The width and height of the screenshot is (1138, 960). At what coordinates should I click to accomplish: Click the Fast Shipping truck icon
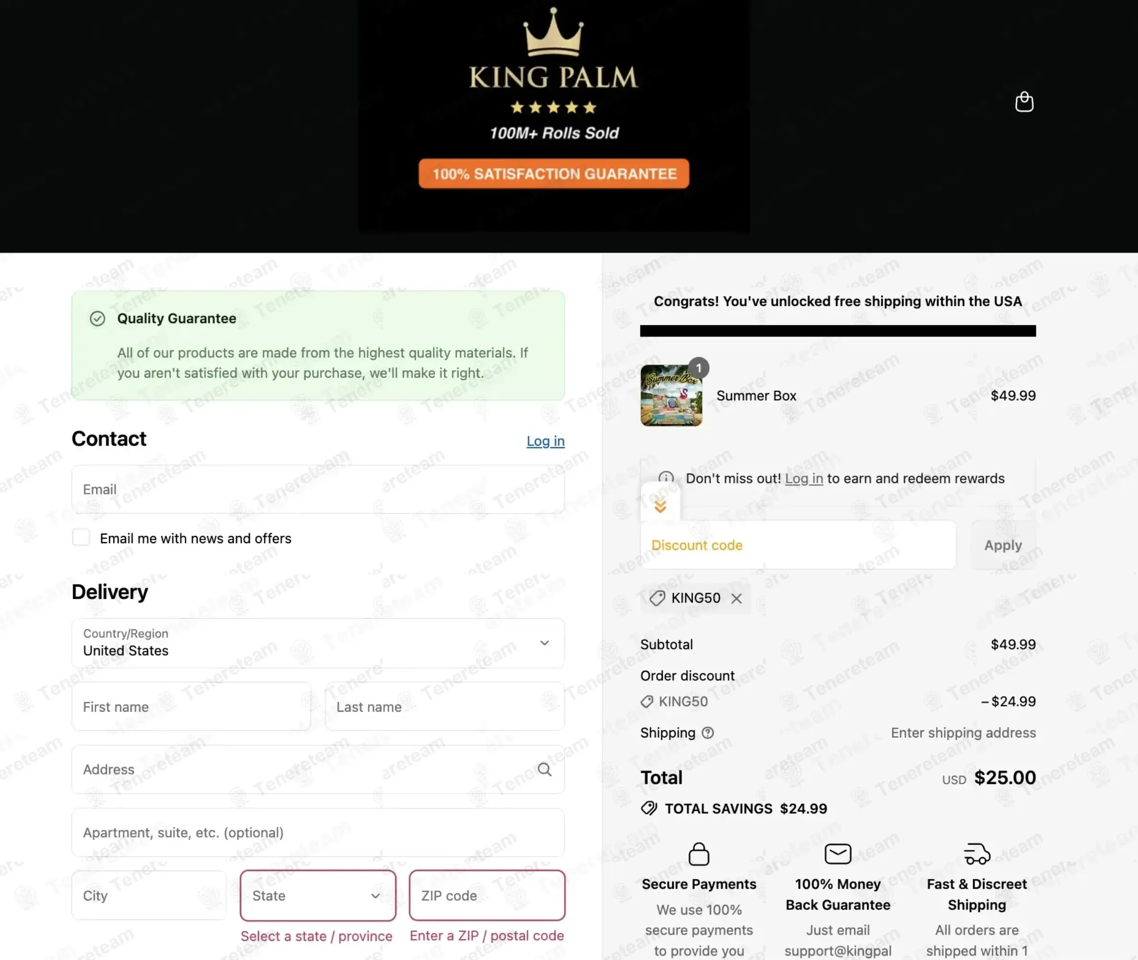pyautogui.click(x=976, y=854)
